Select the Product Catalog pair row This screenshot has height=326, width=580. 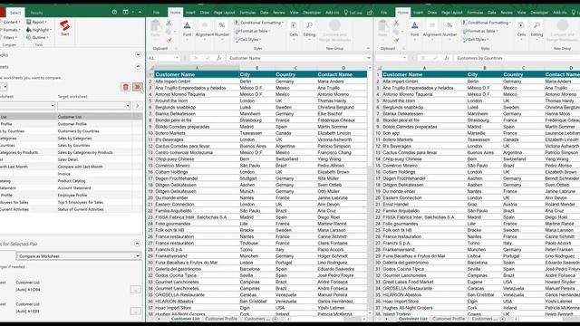click(x=71, y=181)
